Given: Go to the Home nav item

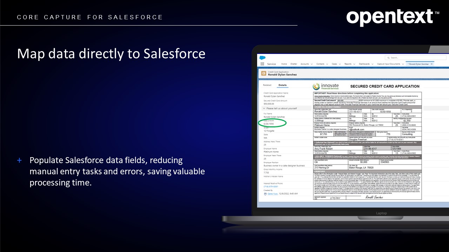Looking at the screenshot, I should point(284,64).
